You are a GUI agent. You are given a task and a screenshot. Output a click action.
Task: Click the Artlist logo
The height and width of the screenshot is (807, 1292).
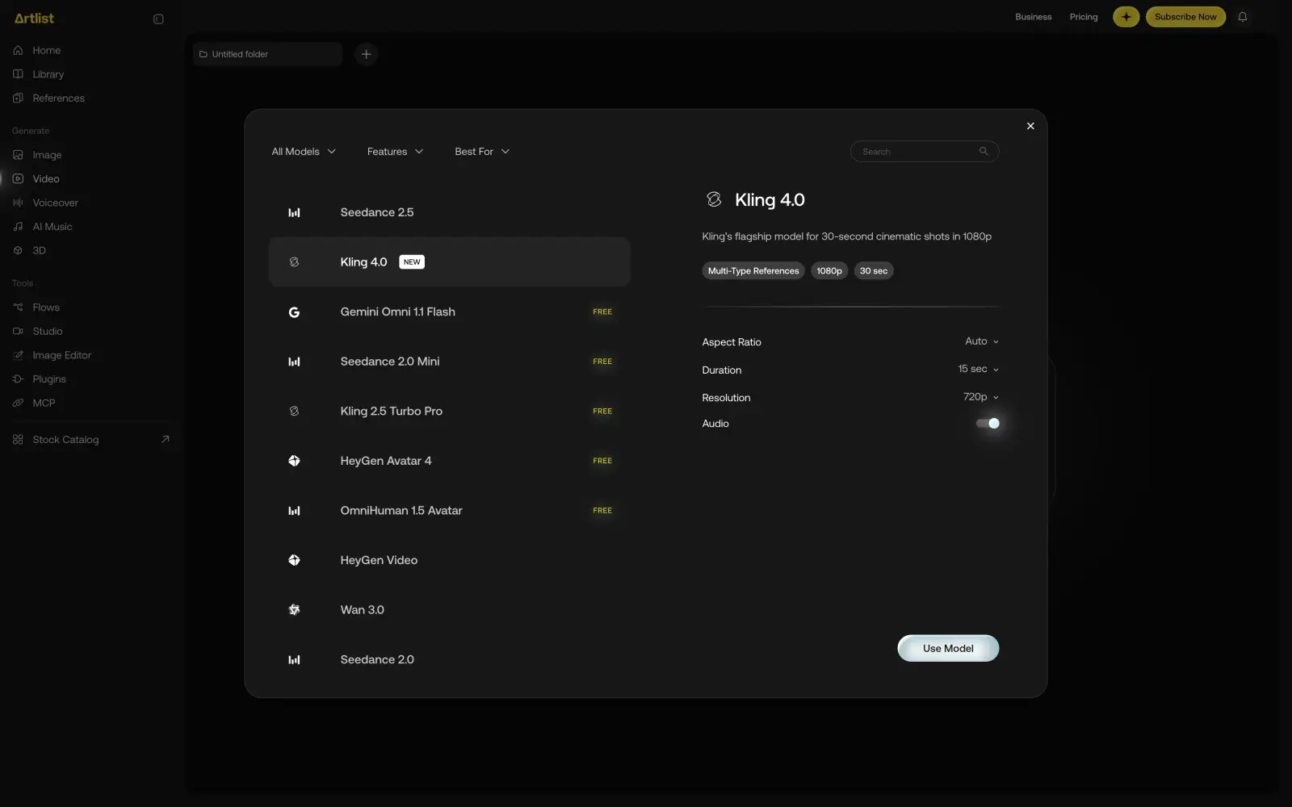(34, 18)
